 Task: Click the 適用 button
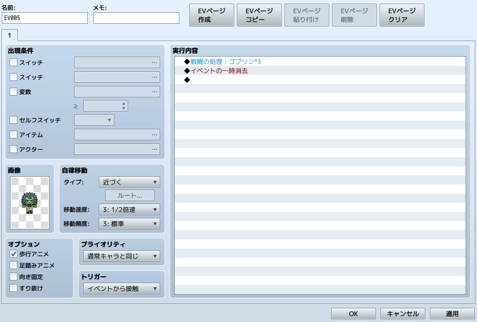click(452, 314)
